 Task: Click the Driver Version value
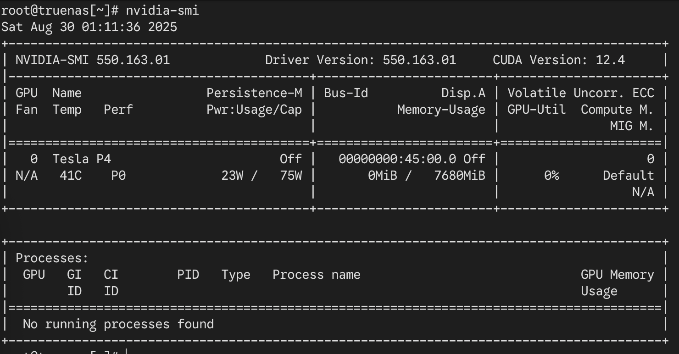pyautogui.click(x=419, y=60)
